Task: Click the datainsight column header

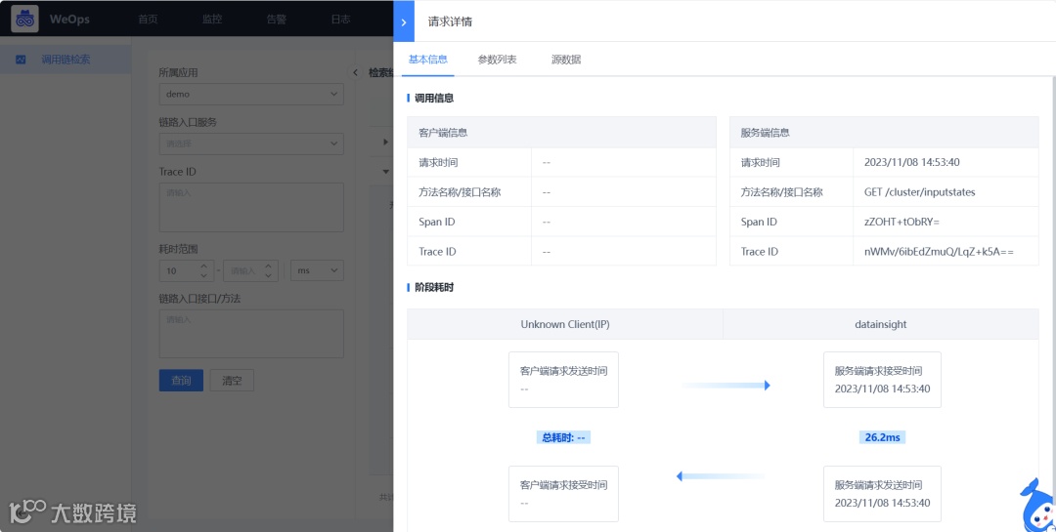Action: (x=881, y=324)
